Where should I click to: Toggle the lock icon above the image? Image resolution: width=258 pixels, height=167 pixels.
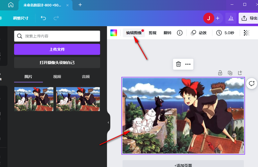point(220,73)
